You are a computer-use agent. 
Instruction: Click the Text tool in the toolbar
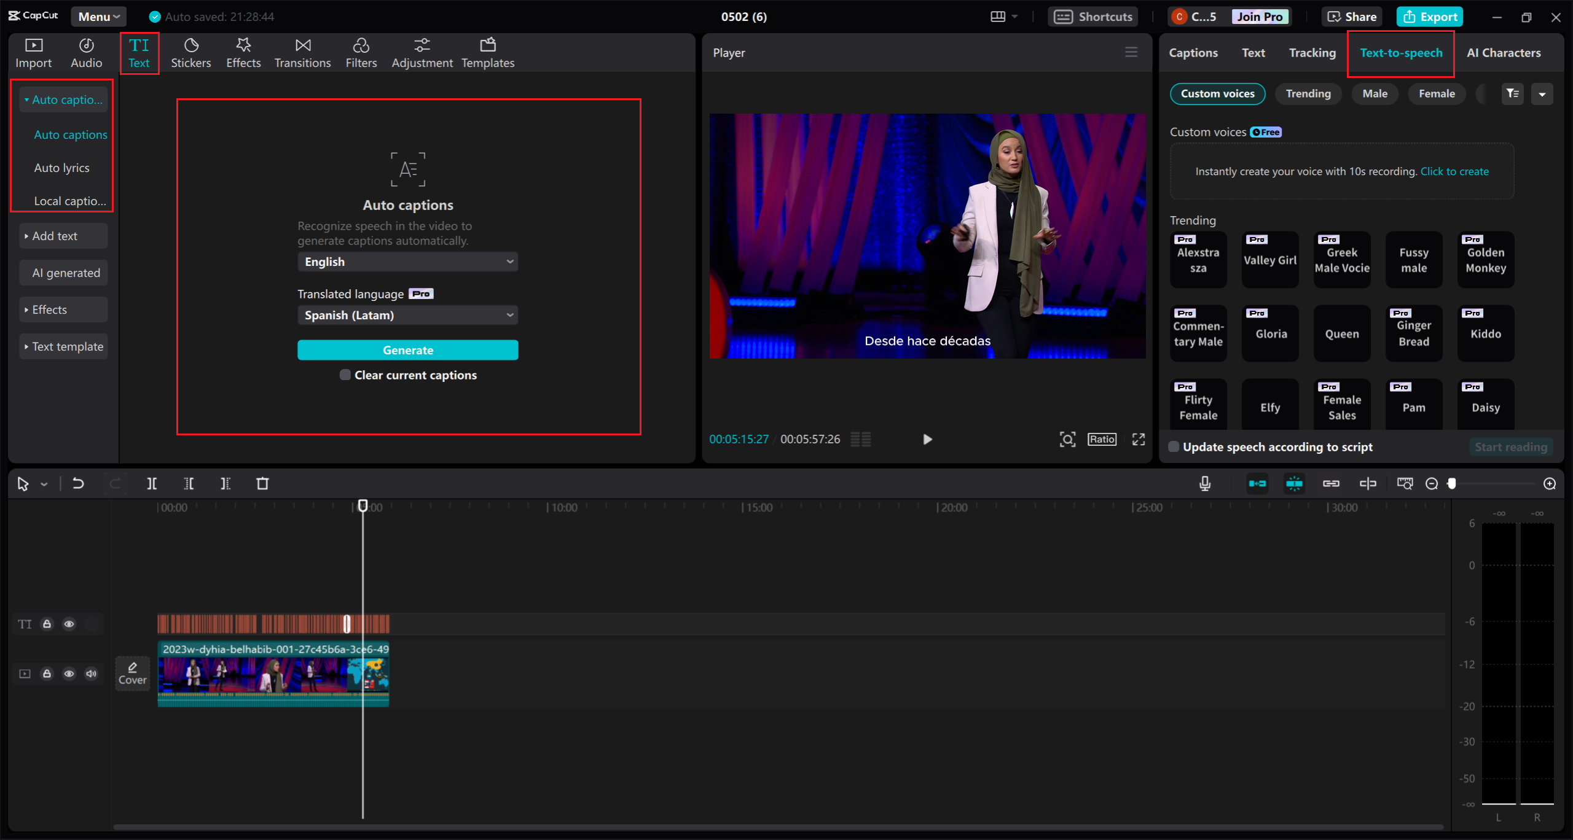coord(138,52)
